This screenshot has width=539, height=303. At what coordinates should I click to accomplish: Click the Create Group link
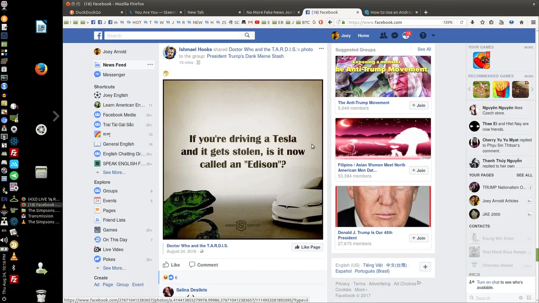coord(123,284)
